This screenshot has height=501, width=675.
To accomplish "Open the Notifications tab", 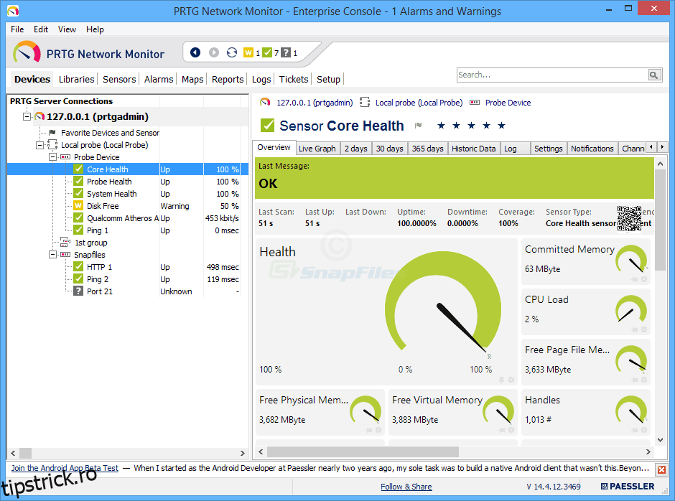I will (592, 149).
